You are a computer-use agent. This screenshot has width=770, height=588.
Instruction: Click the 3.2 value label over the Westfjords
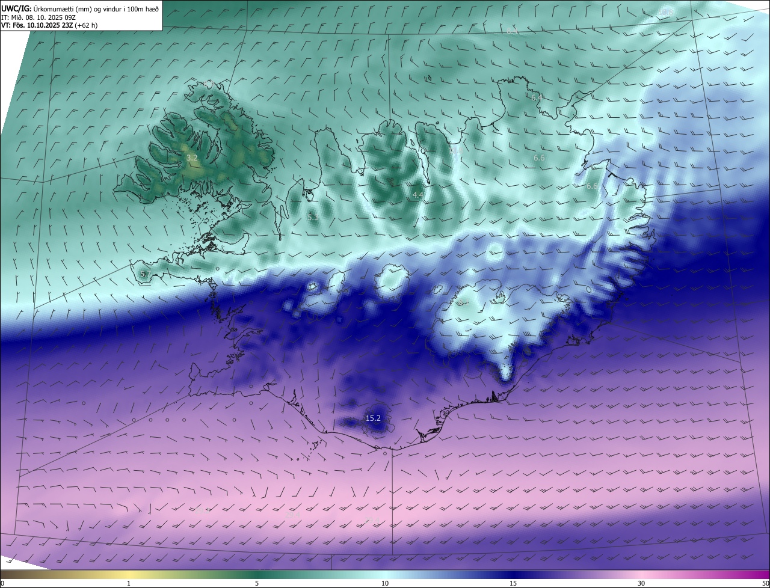pos(192,158)
